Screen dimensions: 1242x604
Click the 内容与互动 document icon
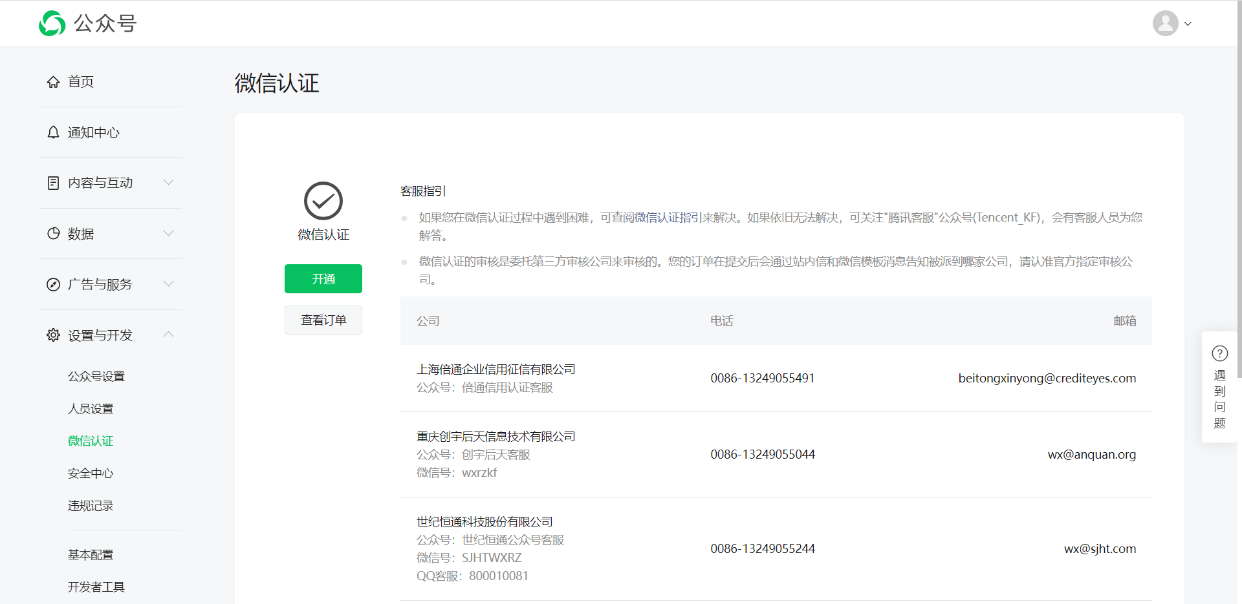(x=53, y=183)
